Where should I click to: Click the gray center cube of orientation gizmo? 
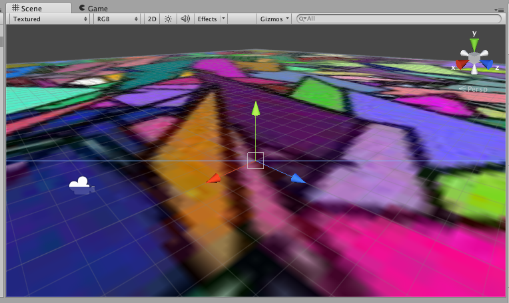pyautogui.click(x=474, y=58)
